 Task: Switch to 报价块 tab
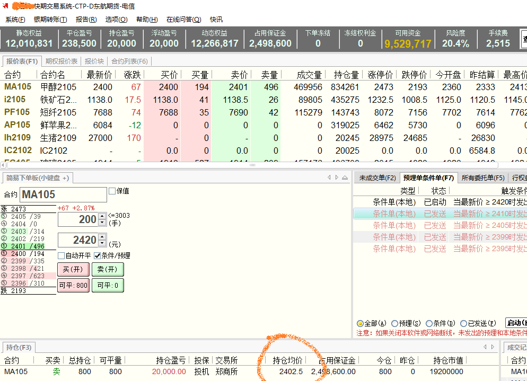point(94,61)
